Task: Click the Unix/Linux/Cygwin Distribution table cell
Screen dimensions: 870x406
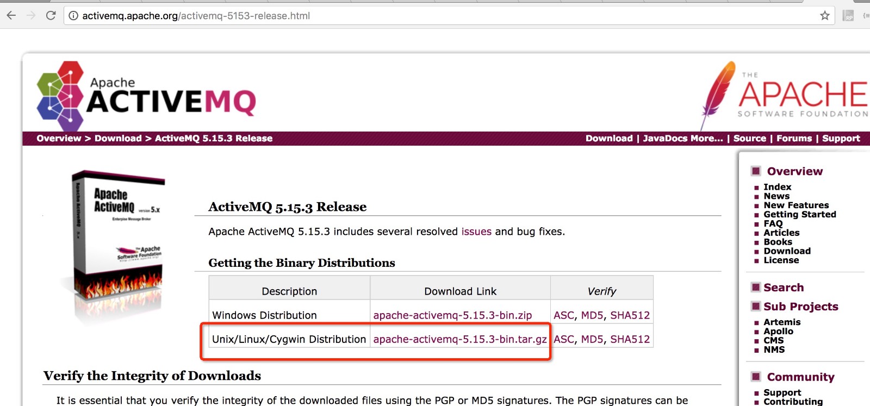Action: click(x=289, y=336)
